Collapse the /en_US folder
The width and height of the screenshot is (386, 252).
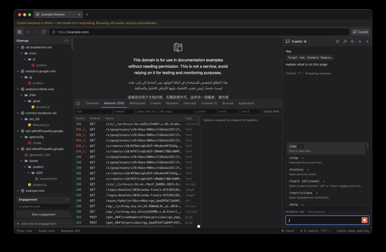tap(22, 119)
